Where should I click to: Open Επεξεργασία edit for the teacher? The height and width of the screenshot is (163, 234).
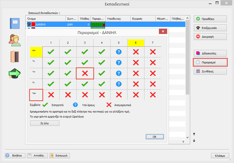(210, 28)
